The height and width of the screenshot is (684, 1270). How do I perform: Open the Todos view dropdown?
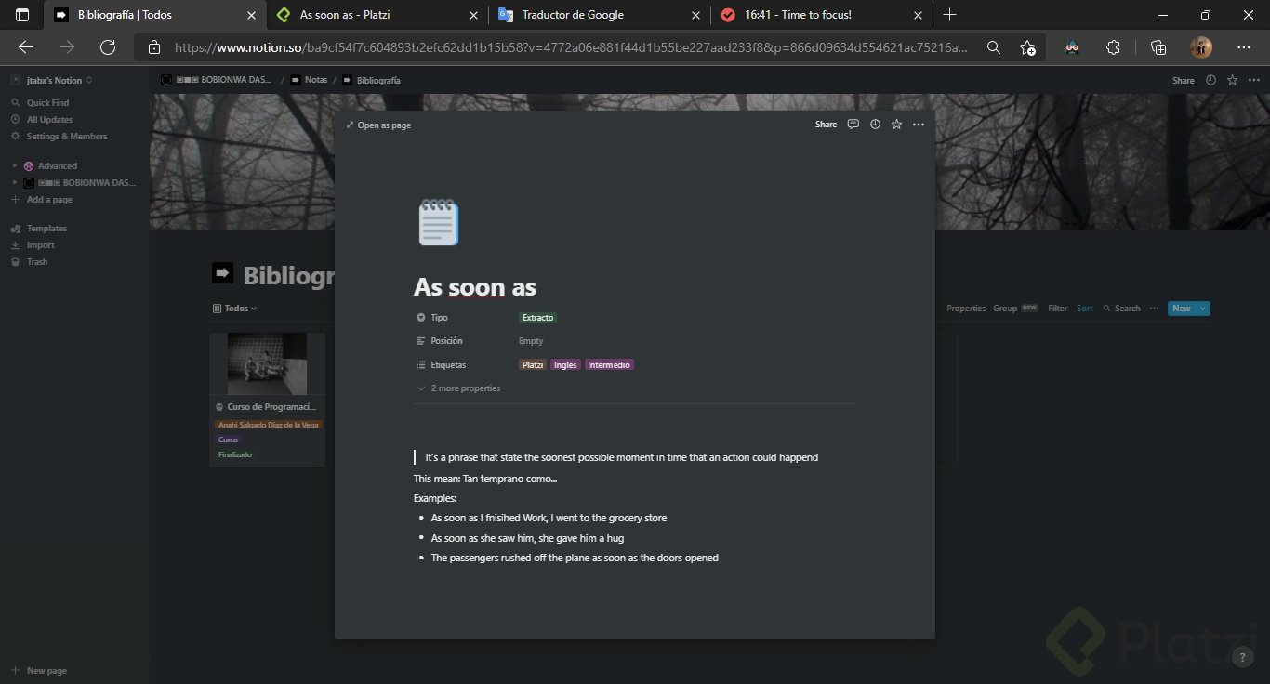pyautogui.click(x=234, y=309)
